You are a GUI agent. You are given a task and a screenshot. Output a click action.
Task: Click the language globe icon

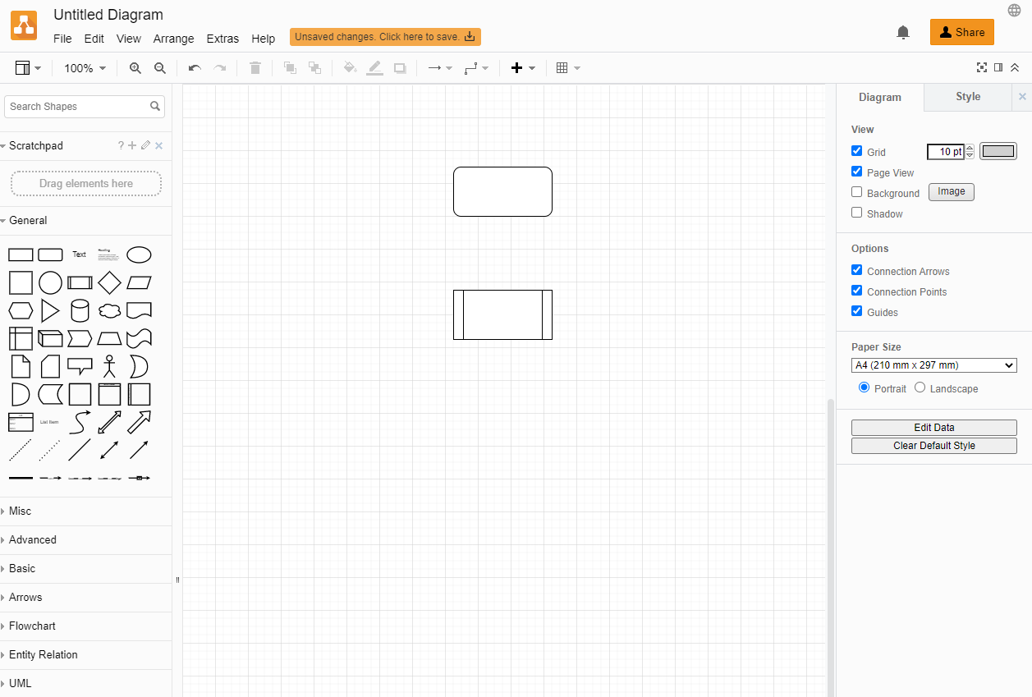tap(1015, 10)
